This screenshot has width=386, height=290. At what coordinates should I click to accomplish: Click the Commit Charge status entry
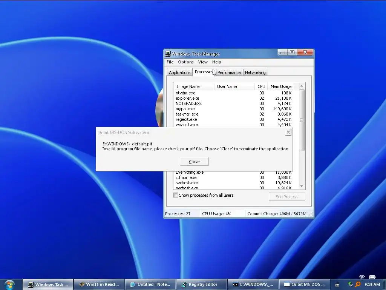pos(277,214)
